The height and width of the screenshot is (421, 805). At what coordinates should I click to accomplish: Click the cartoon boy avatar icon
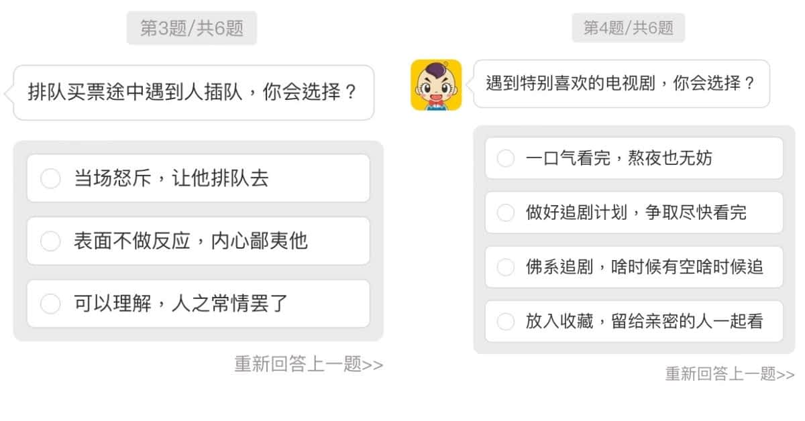[x=436, y=84]
